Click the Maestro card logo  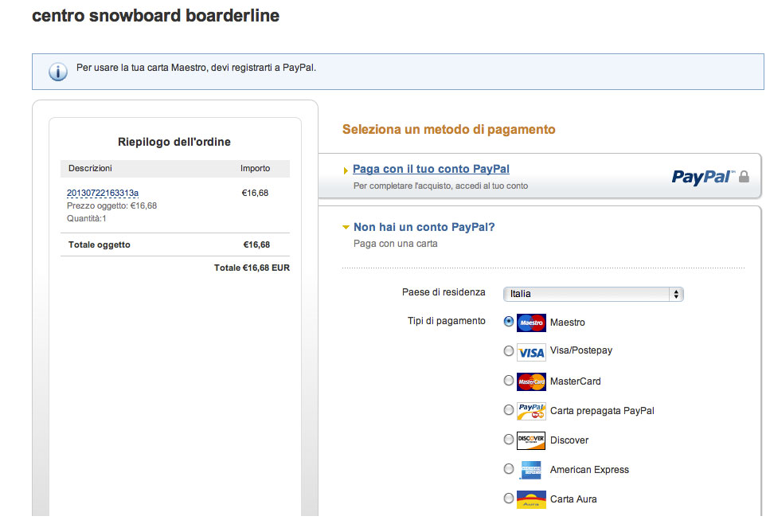[x=531, y=323]
